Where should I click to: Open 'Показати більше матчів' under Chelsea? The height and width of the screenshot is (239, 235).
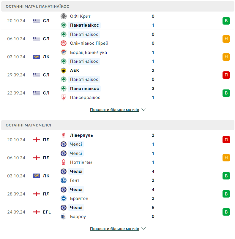coord(114,229)
